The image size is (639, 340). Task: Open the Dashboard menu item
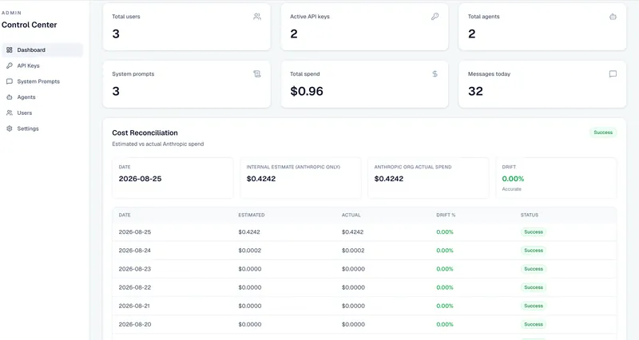coord(42,50)
